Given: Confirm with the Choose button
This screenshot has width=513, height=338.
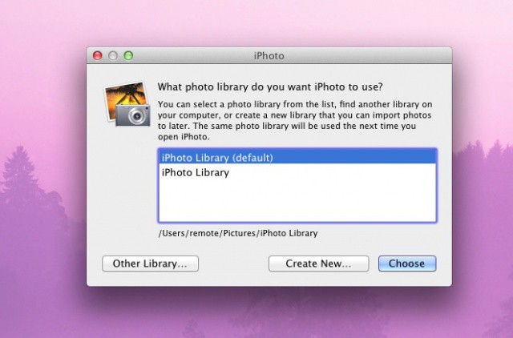Looking at the screenshot, I should click(x=406, y=264).
